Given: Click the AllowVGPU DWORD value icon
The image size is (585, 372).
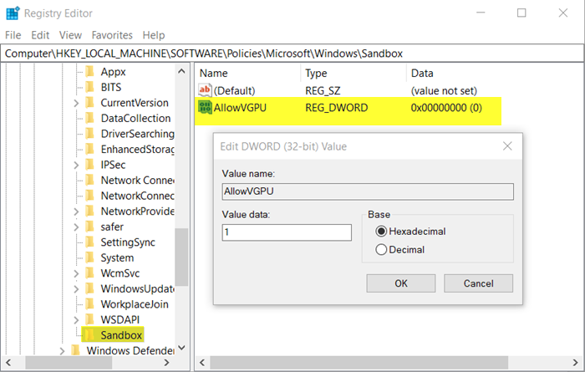Looking at the screenshot, I should coord(205,108).
